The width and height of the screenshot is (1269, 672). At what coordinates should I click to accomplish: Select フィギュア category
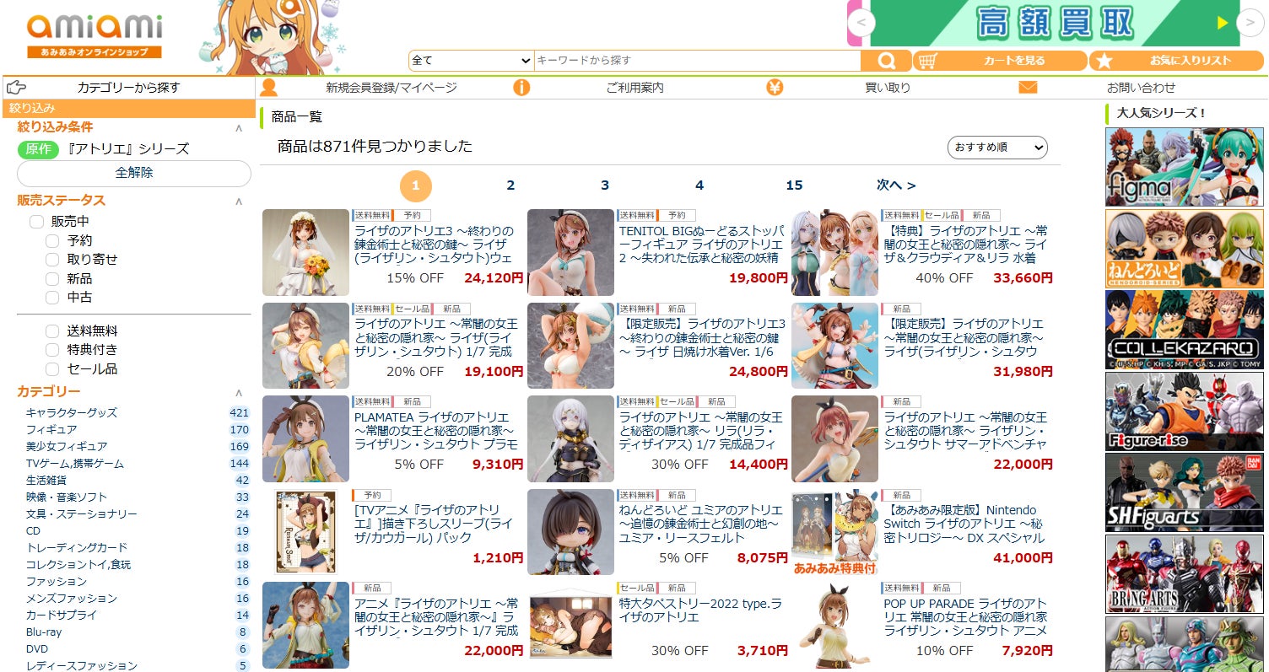pos(51,430)
